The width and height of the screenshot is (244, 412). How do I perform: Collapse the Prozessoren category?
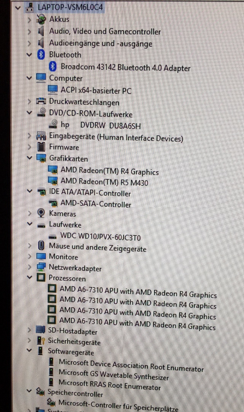29,277
